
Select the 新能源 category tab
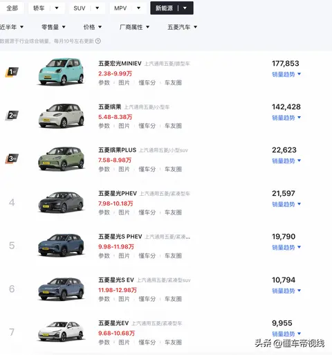pos(164,8)
